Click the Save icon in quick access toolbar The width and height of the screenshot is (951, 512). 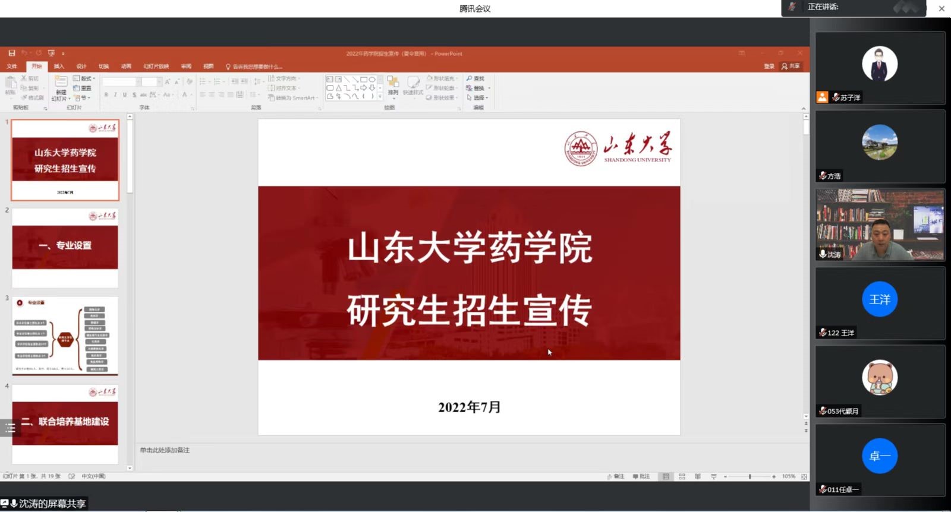tap(11, 53)
